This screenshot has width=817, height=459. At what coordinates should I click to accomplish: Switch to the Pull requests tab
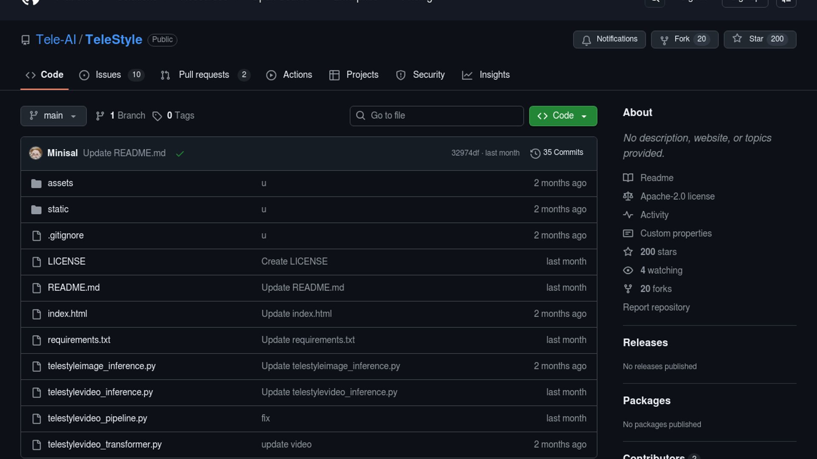pyautogui.click(x=204, y=75)
